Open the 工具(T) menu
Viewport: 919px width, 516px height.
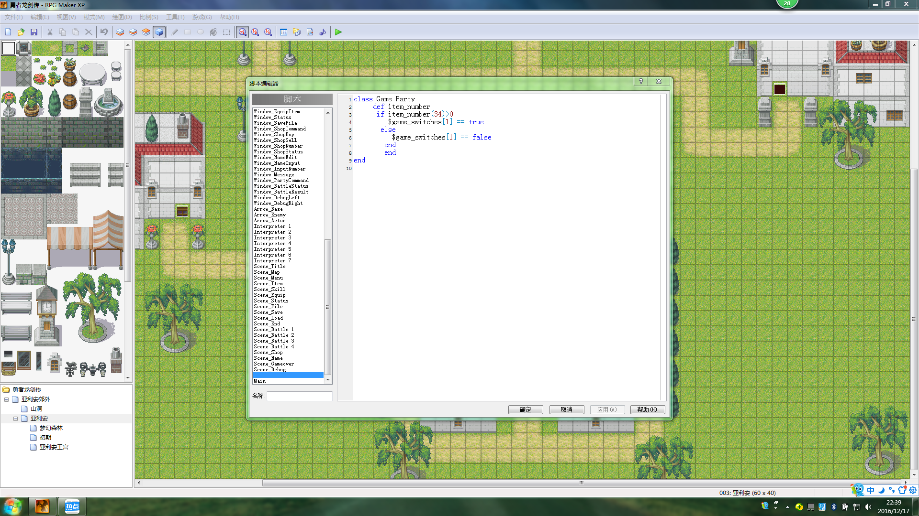coord(175,17)
